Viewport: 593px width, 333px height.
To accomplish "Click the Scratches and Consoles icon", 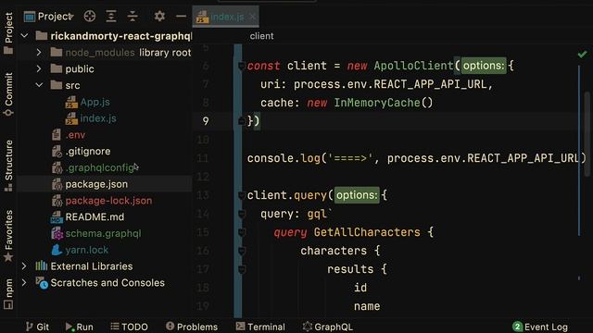I will click(x=42, y=283).
